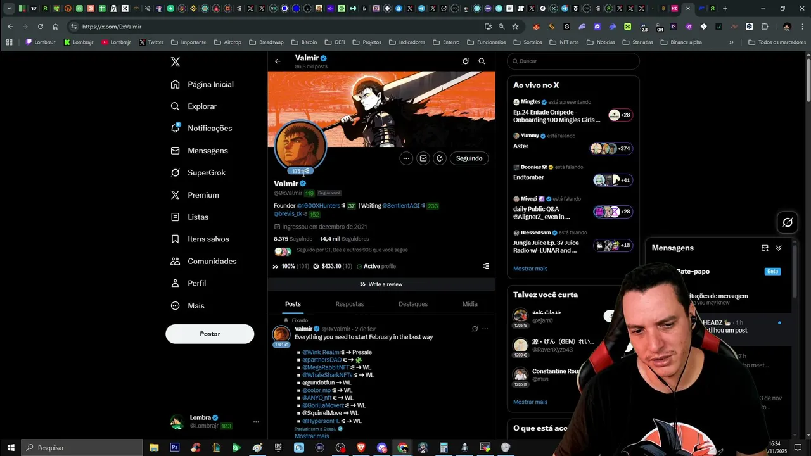Click the X logo in the sidebar
This screenshot has width=811, height=456.
(176, 62)
